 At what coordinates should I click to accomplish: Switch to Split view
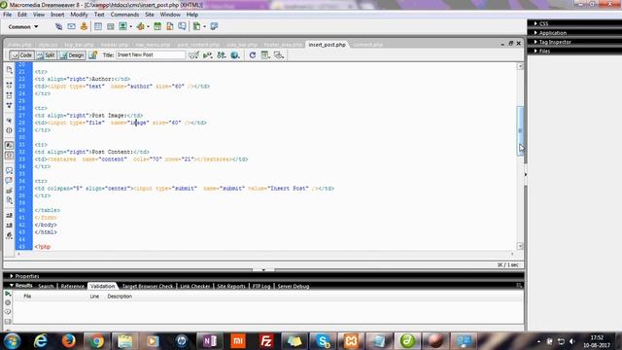click(46, 55)
